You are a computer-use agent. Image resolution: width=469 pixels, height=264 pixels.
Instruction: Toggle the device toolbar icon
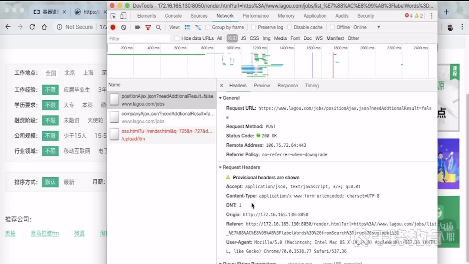tap(123, 16)
